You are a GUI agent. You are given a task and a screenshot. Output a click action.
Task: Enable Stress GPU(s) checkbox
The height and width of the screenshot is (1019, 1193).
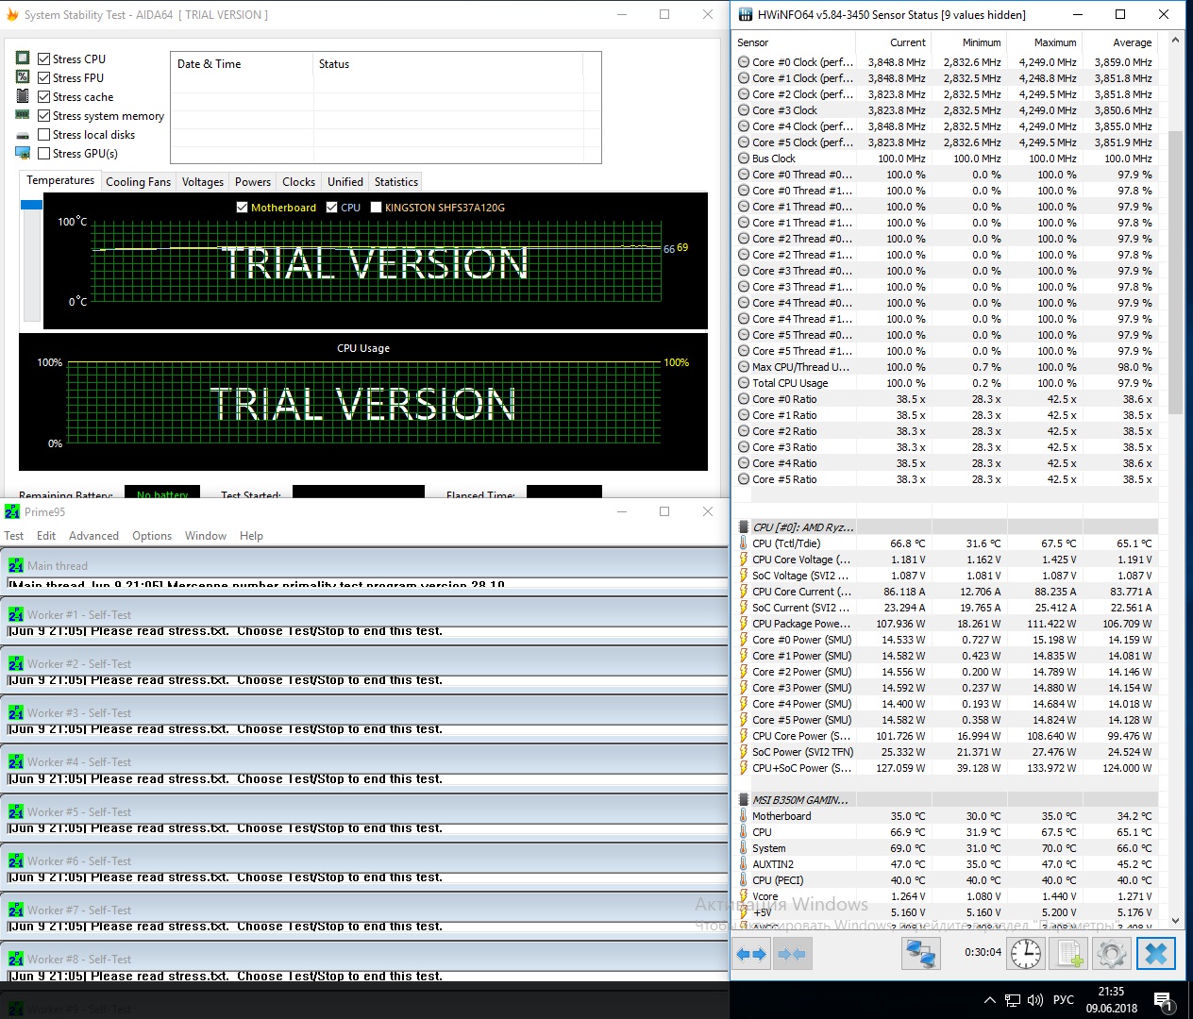(x=43, y=153)
